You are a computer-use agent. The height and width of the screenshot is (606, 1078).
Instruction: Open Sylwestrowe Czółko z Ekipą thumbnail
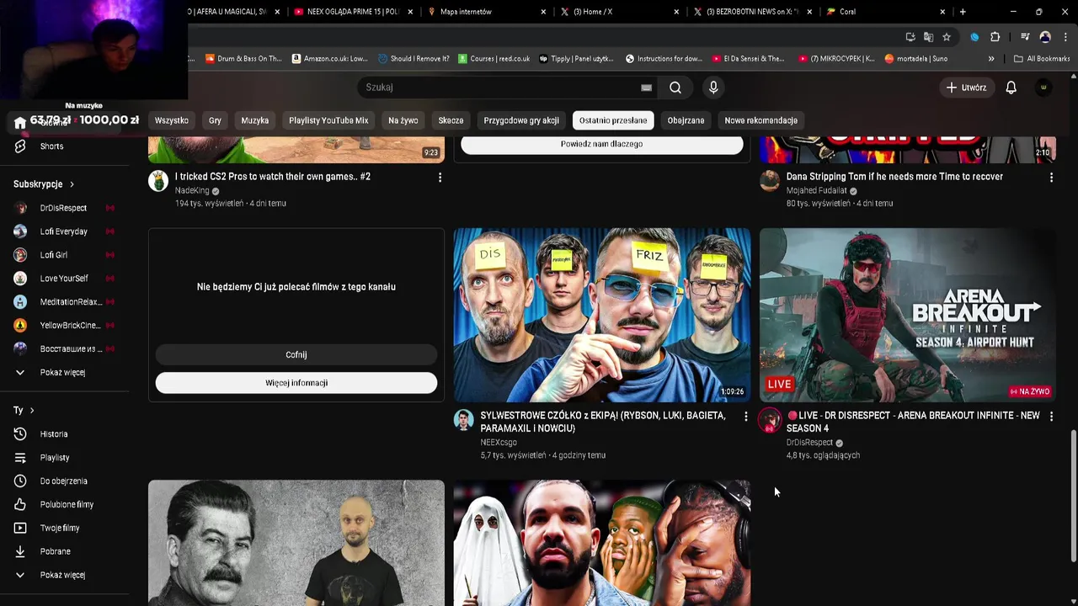[601, 315]
